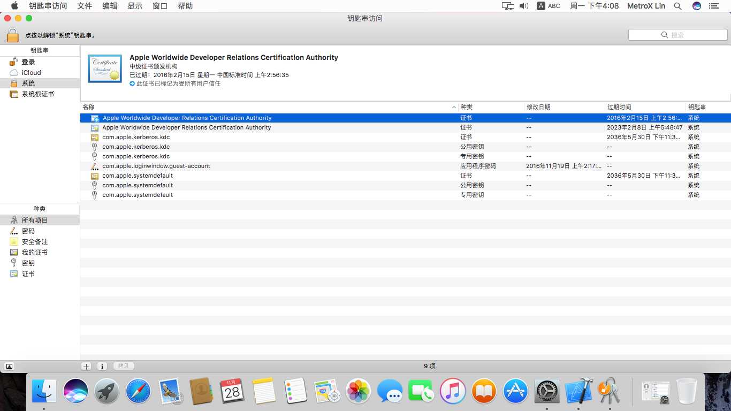
Task: Click the plus button to add an item
Action: [86, 367]
